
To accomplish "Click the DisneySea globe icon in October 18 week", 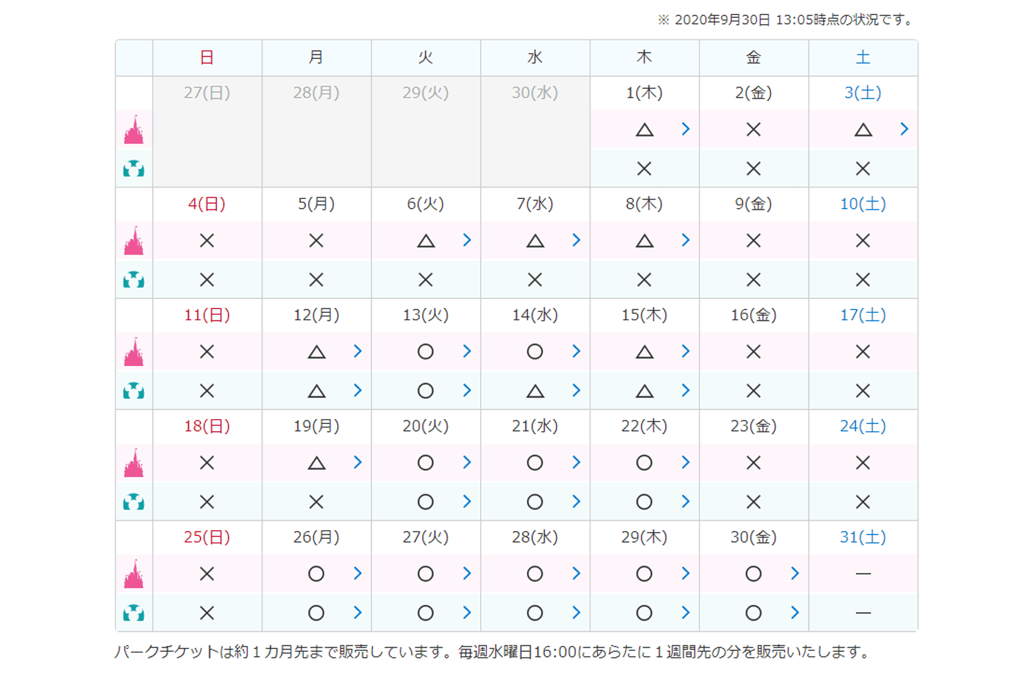I will (133, 502).
